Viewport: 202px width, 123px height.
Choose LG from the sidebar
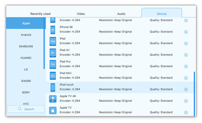pos(26,69)
